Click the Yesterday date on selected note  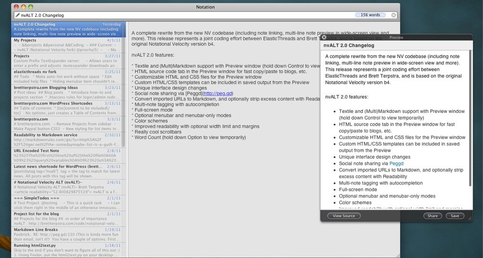point(111,25)
